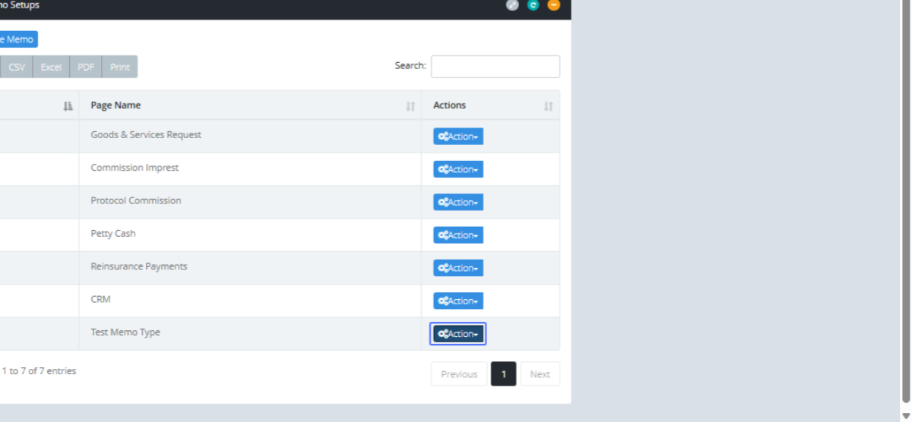The height and width of the screenshot is (422, 912).
Task: Export the table as PDF
Action: [x=86, y=67]
